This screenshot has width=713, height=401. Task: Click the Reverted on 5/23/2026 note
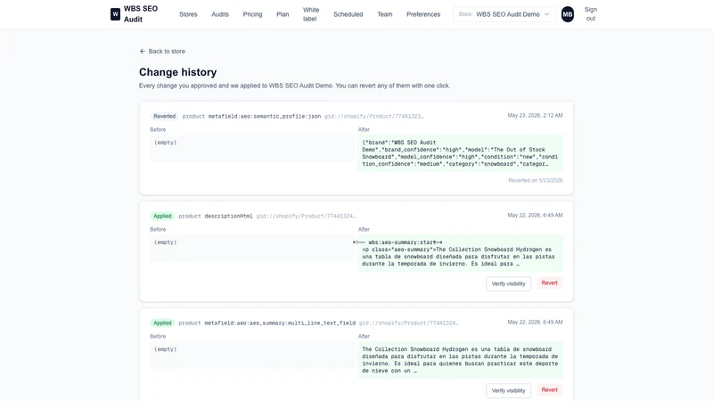(x=536, y=181)
